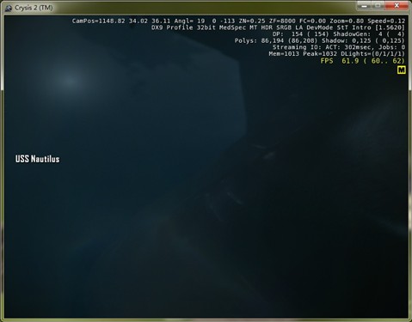Click the CamPos coordinates debug line

point(238,21)
